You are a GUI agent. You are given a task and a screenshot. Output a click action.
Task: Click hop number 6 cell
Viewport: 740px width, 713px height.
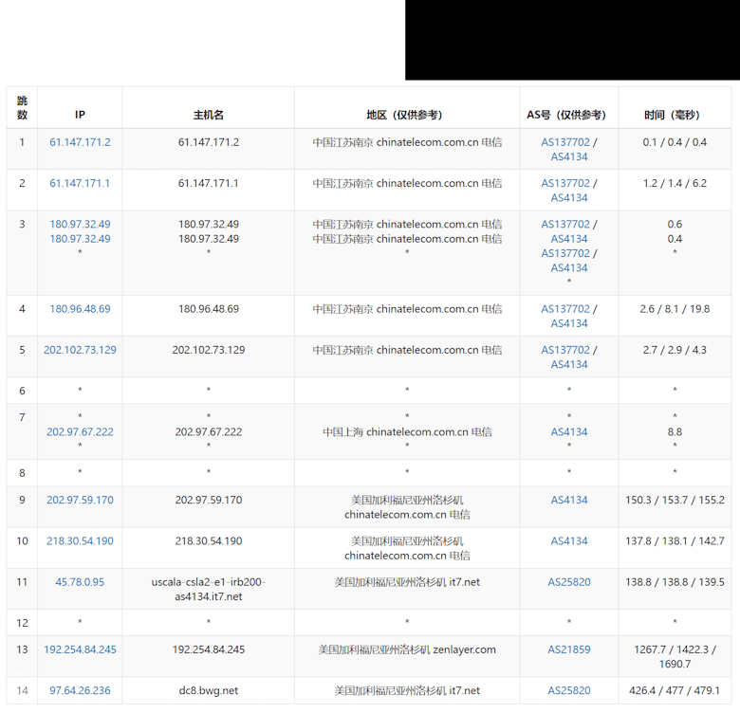(x=22, y=392)
